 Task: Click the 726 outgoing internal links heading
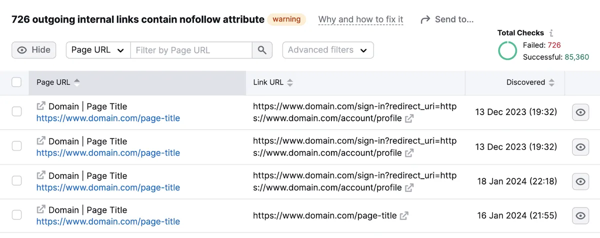(138, 19)
